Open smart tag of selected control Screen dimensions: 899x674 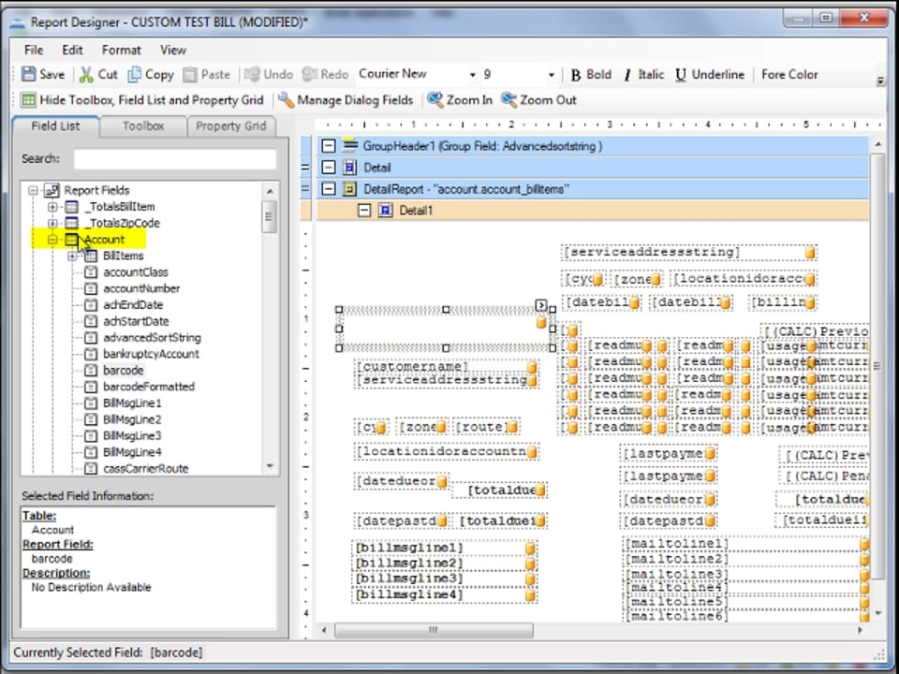click(540, 305)
